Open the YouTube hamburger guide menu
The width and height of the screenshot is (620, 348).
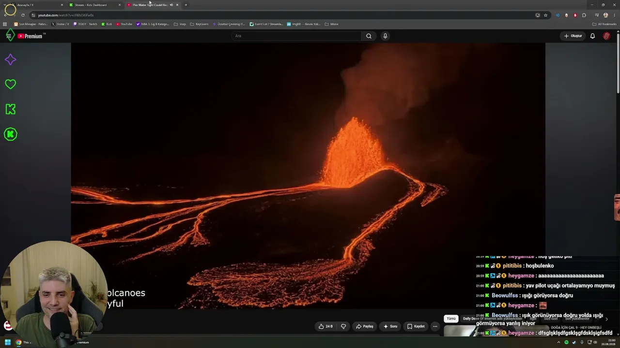(9, 36)
